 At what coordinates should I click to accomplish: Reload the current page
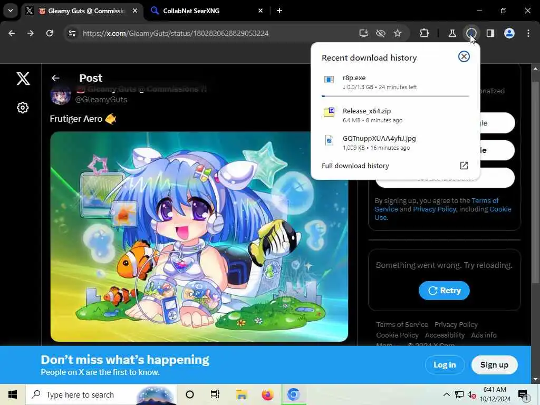point(50,33)
